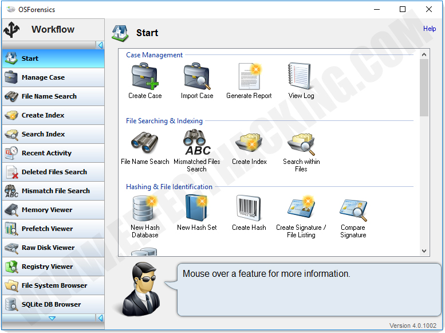Open Mismatch File Search sidebar item
Image resolution: width=445 pixels, height=333 pixels.
pyautogui.click(x=53, y=191)
